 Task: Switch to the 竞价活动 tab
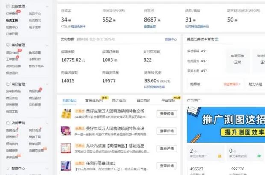(x=119, y=100)
